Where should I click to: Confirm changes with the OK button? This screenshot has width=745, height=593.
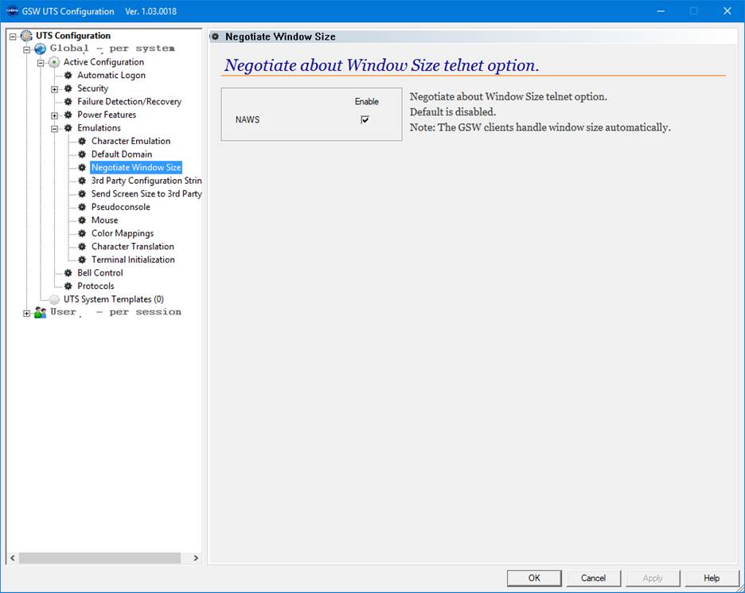pyautogui.click(x=534, y=578)
